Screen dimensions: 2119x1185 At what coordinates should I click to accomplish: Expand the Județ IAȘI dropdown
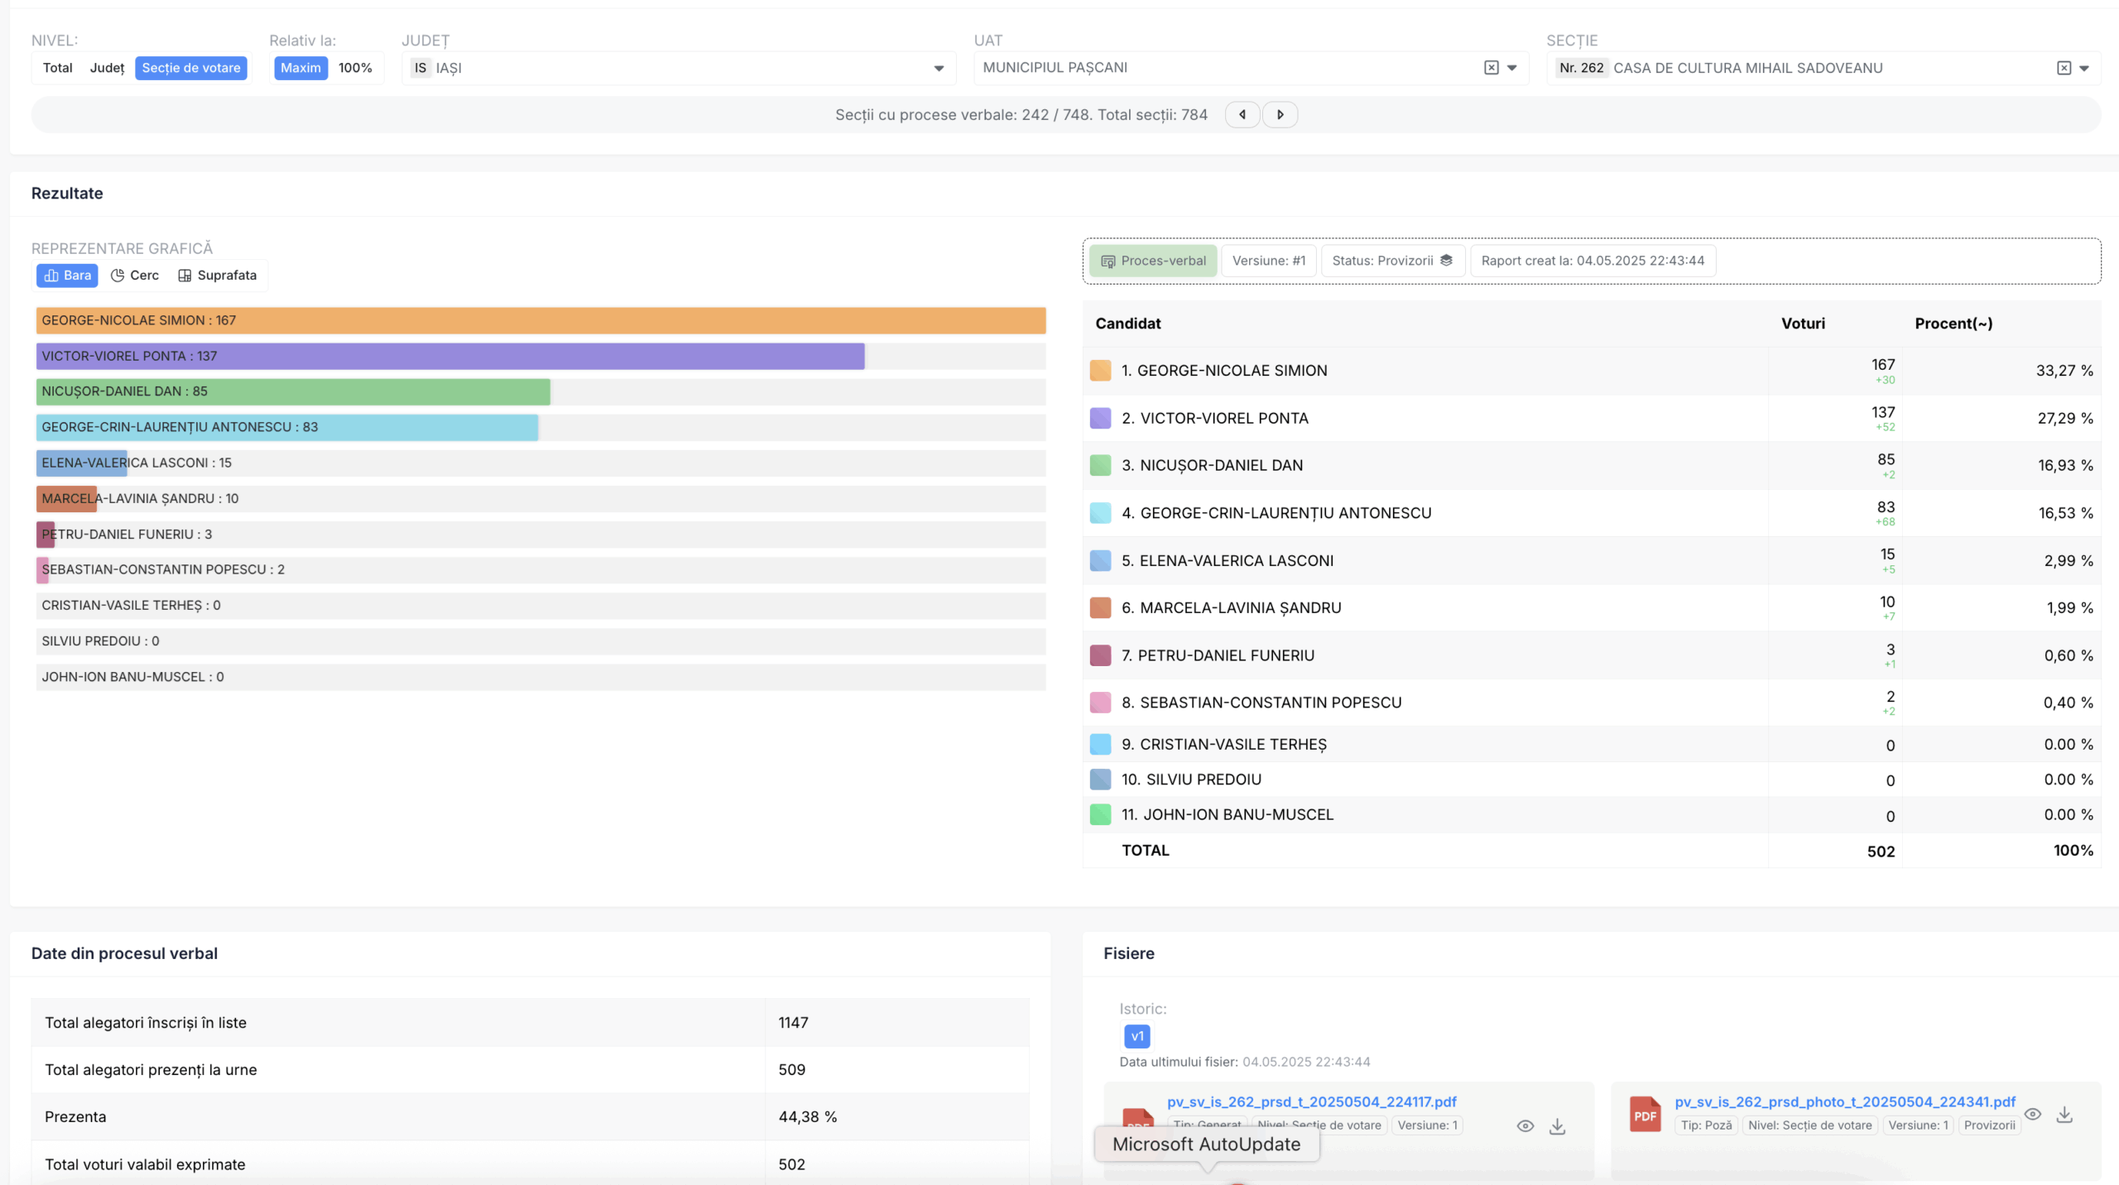pyautogui.click(x=939, y=69)
